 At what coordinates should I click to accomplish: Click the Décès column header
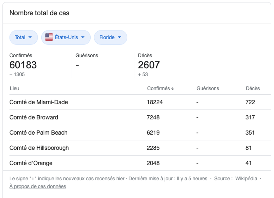click(253, 89)
